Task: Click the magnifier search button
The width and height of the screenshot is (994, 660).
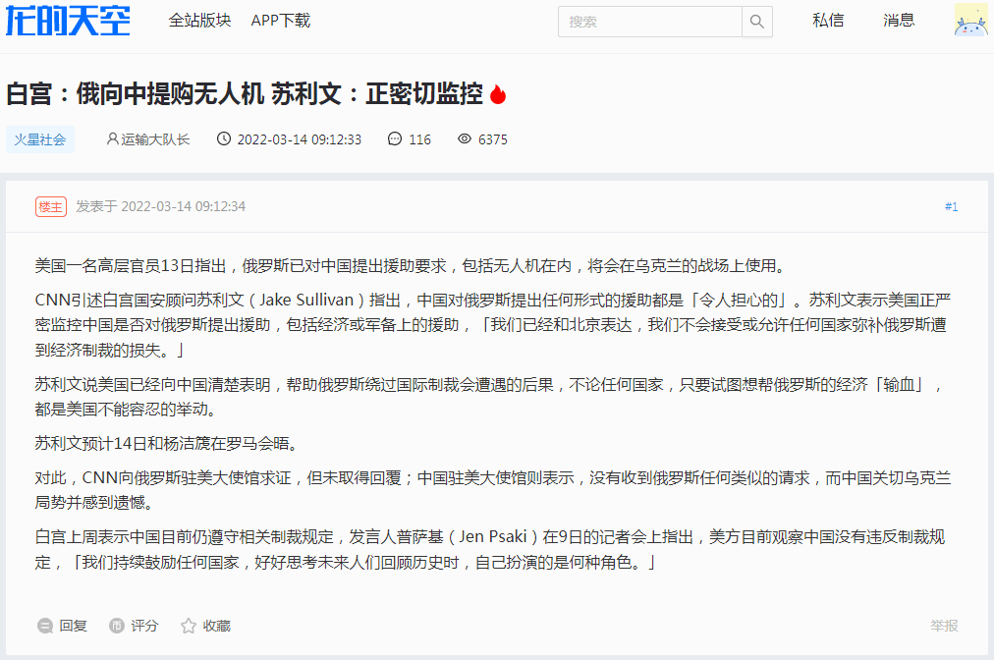Action: point(757,22)
